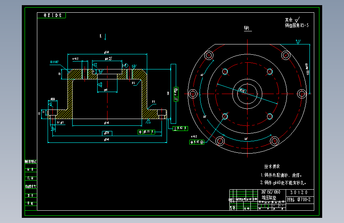Click the K向 view label
This screenshot has width=344, height=223.
pos(247,28)
